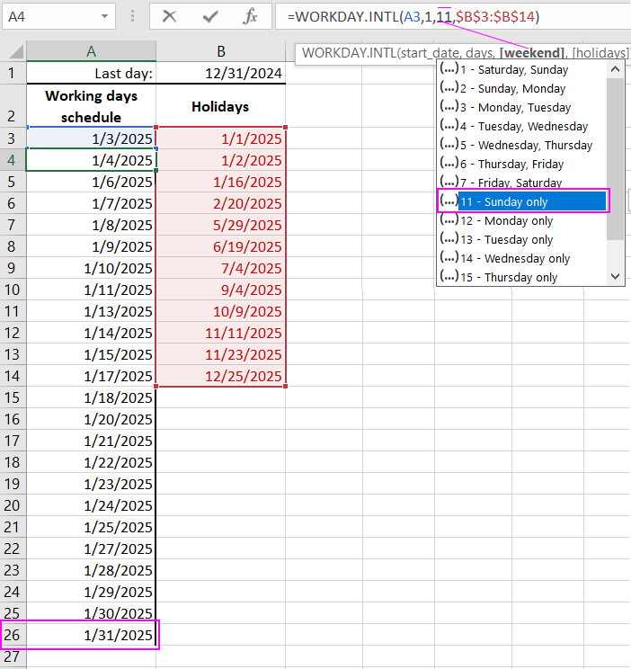Select '4 - Tuesday, Wednesday' weekend option
631x669 pixels.
[522, 126]
